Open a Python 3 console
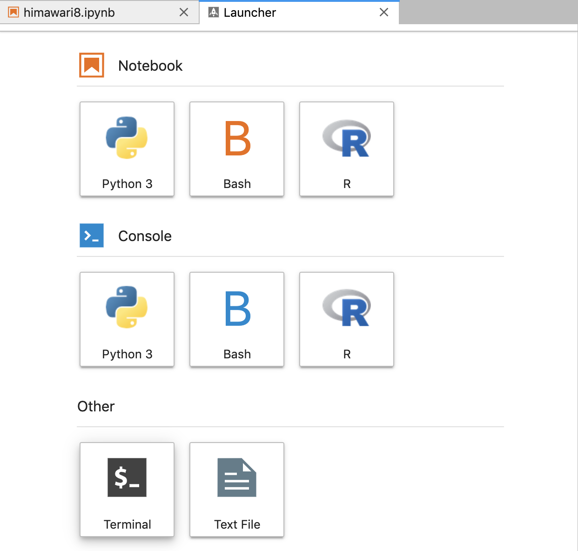The height and width of the screenshot is (551, 578). [x=127, y=319]
